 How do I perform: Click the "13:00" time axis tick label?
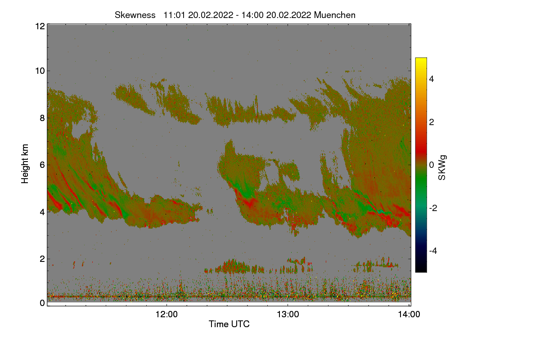click(x=288, y=315)
